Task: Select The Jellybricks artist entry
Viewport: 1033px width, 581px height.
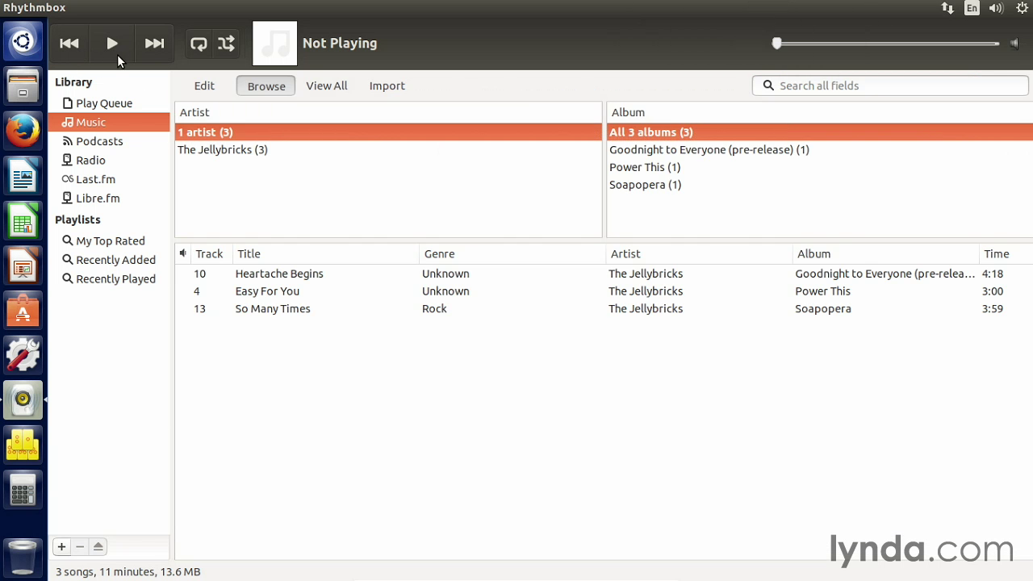Action: [x=388, y=149]
